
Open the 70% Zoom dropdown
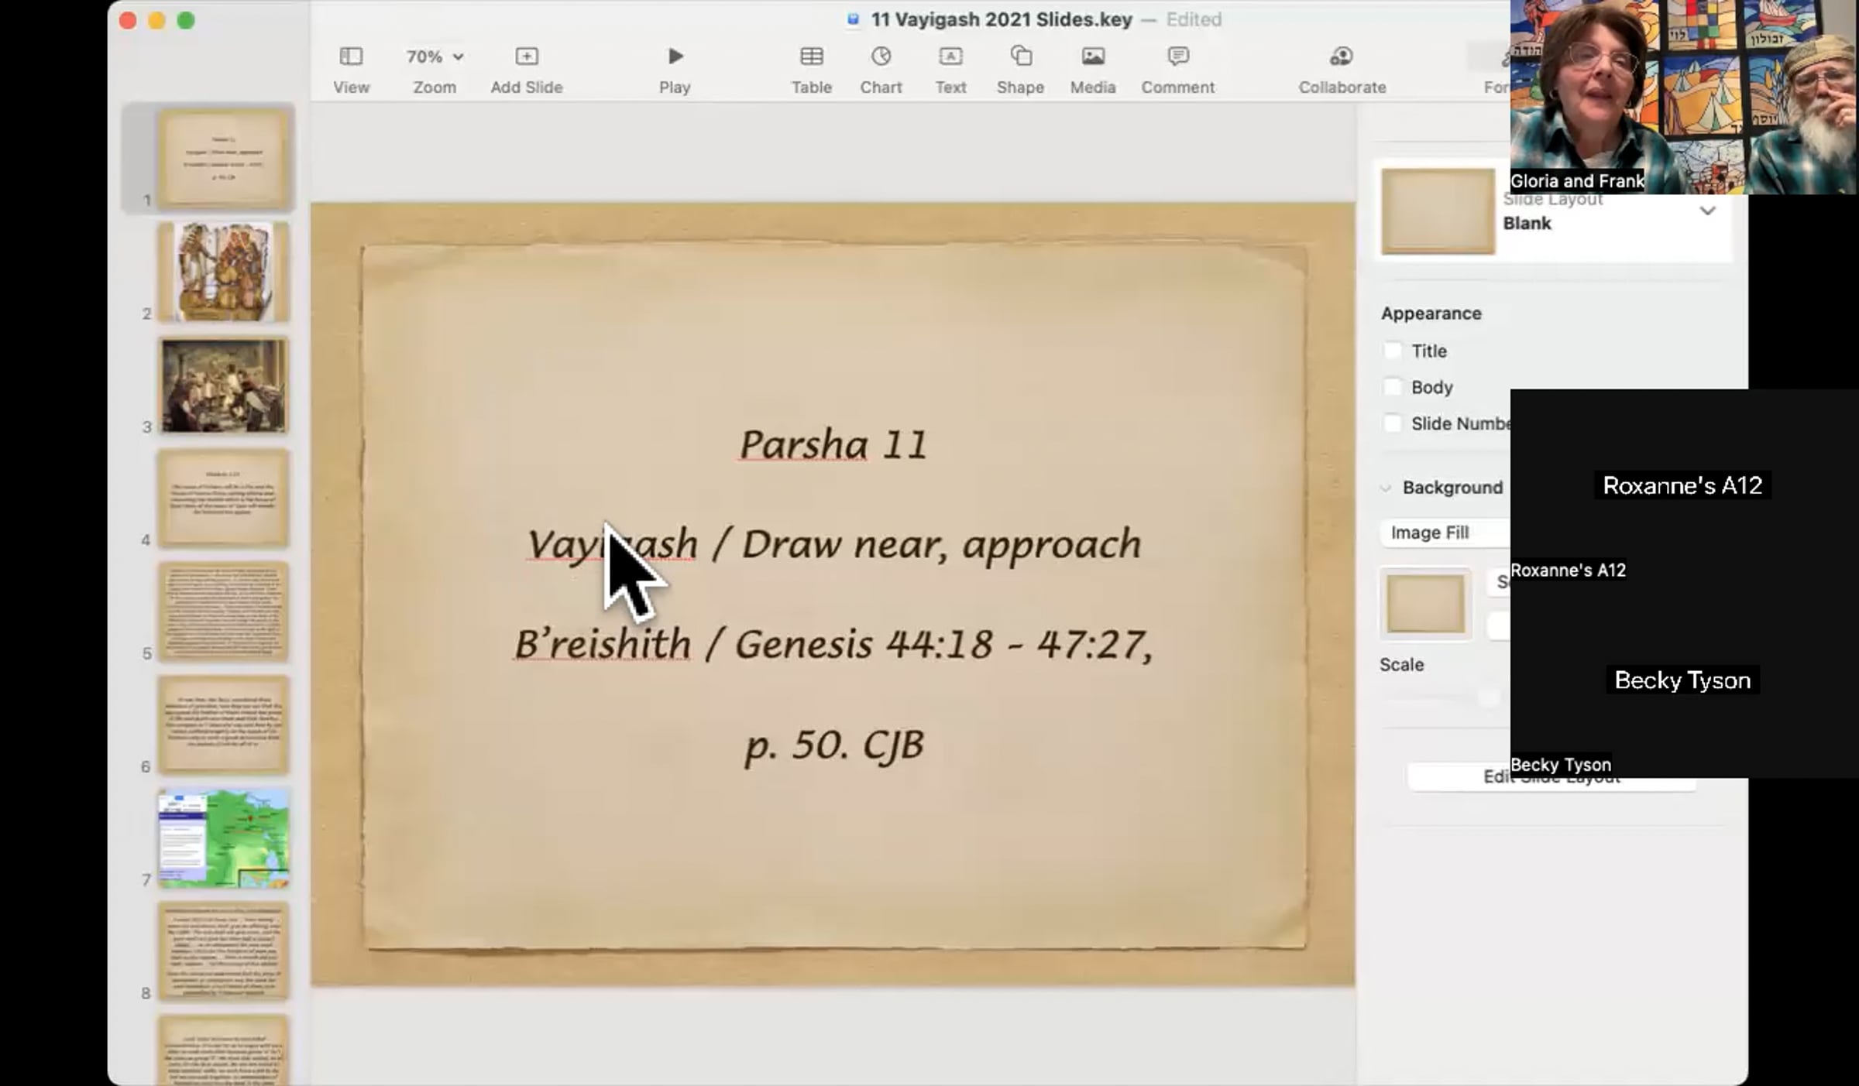tap(435, 57)
